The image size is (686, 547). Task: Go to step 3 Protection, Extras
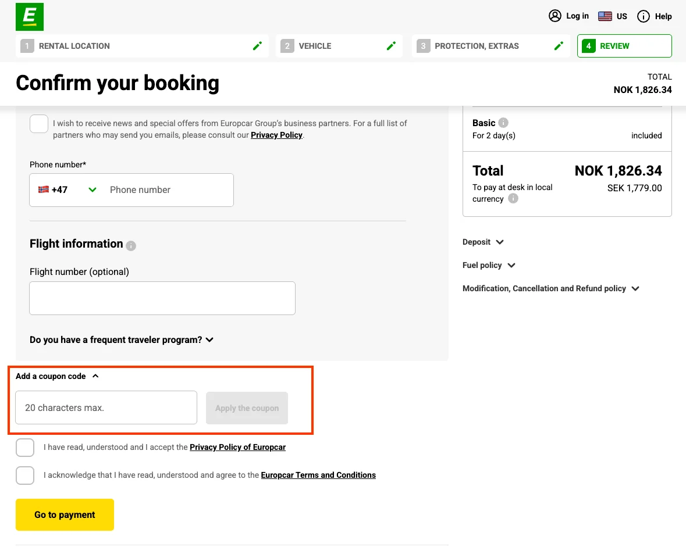[x=491, y=46]
